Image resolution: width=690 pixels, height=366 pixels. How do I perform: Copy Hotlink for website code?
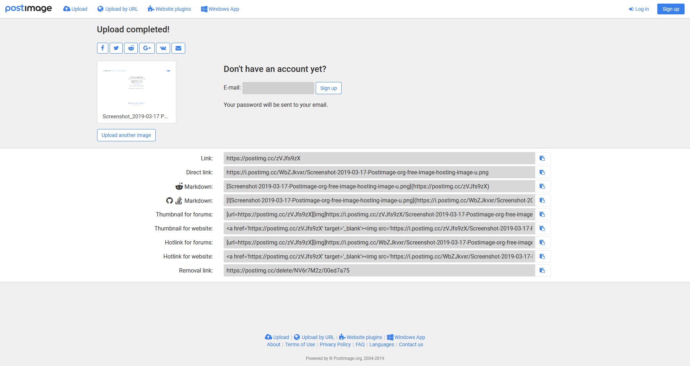(543, 256)
